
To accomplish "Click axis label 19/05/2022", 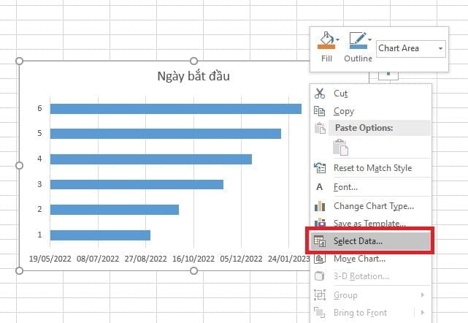I will click(x=50, y=259).
